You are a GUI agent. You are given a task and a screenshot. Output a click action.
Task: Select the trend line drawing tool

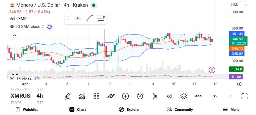pyautogui.click(x=89, y=18)
